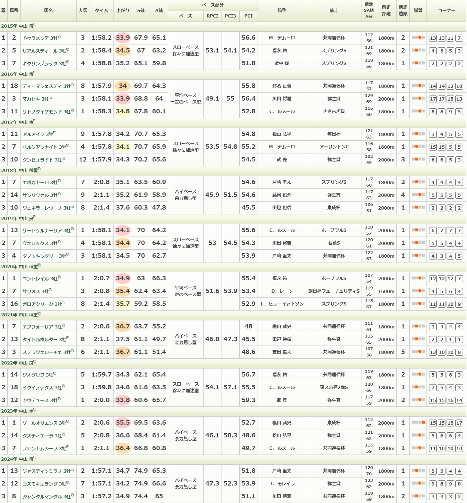Click the タイム column header
The height and width of the screenshot is (503, 467).
pyautogui.click(x=101, y=11)
